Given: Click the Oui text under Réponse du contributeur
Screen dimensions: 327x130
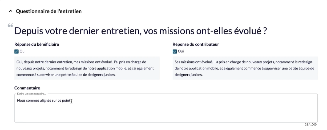Looking at the screenshot, I should coord(181,51).
